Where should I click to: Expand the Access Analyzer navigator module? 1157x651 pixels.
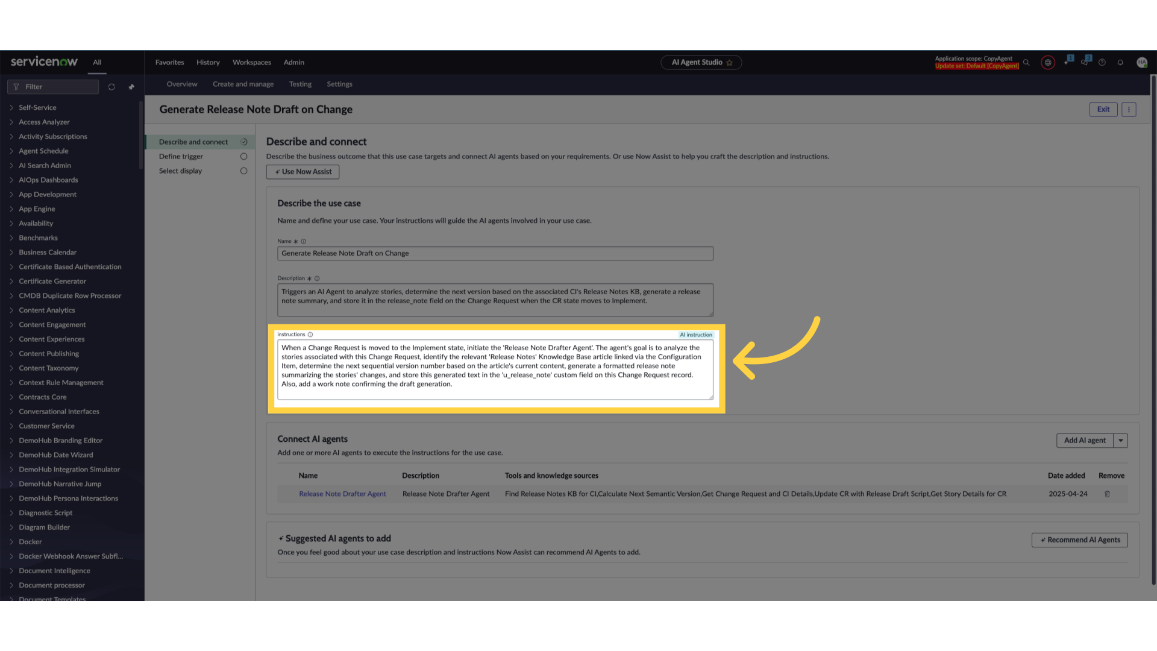pyautogui.click(x=11, y=122)
